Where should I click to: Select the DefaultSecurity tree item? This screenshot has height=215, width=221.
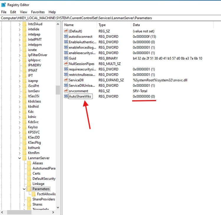44,179
